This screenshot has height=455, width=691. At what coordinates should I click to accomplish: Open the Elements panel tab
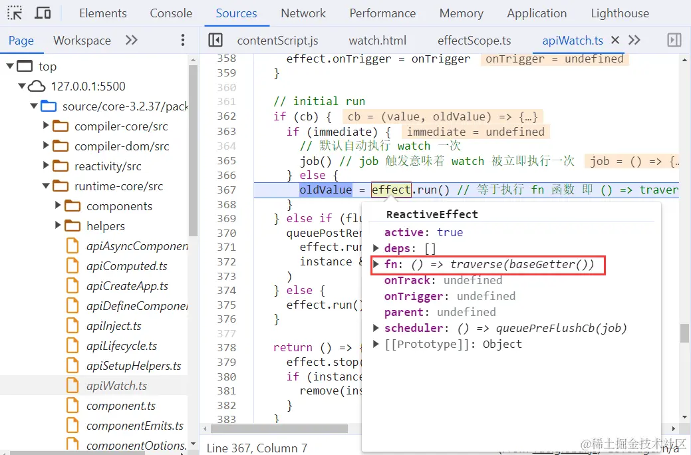[102, 13]
